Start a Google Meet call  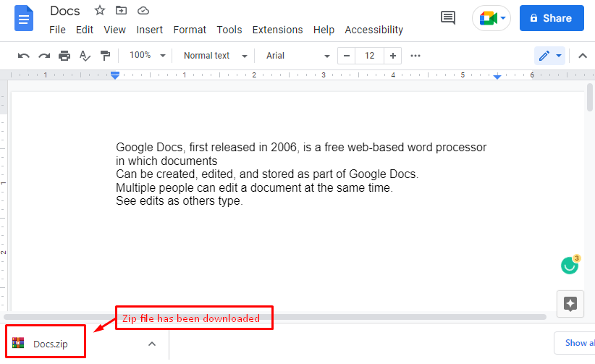point(491,18)
